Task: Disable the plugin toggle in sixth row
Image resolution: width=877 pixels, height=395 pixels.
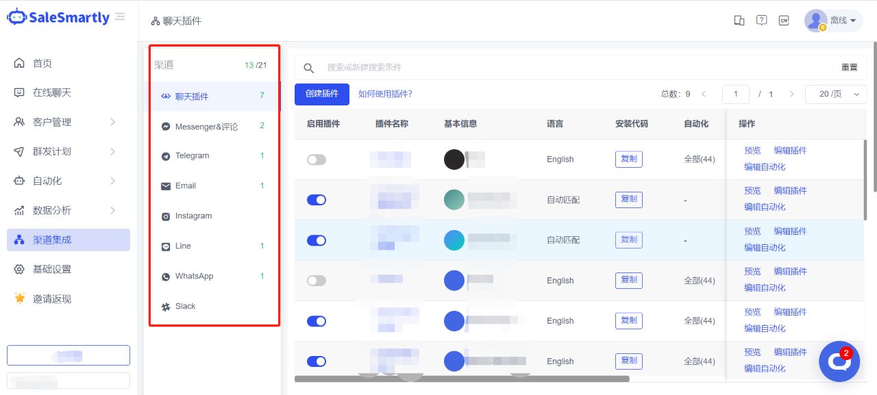Action: click(317, 361)
